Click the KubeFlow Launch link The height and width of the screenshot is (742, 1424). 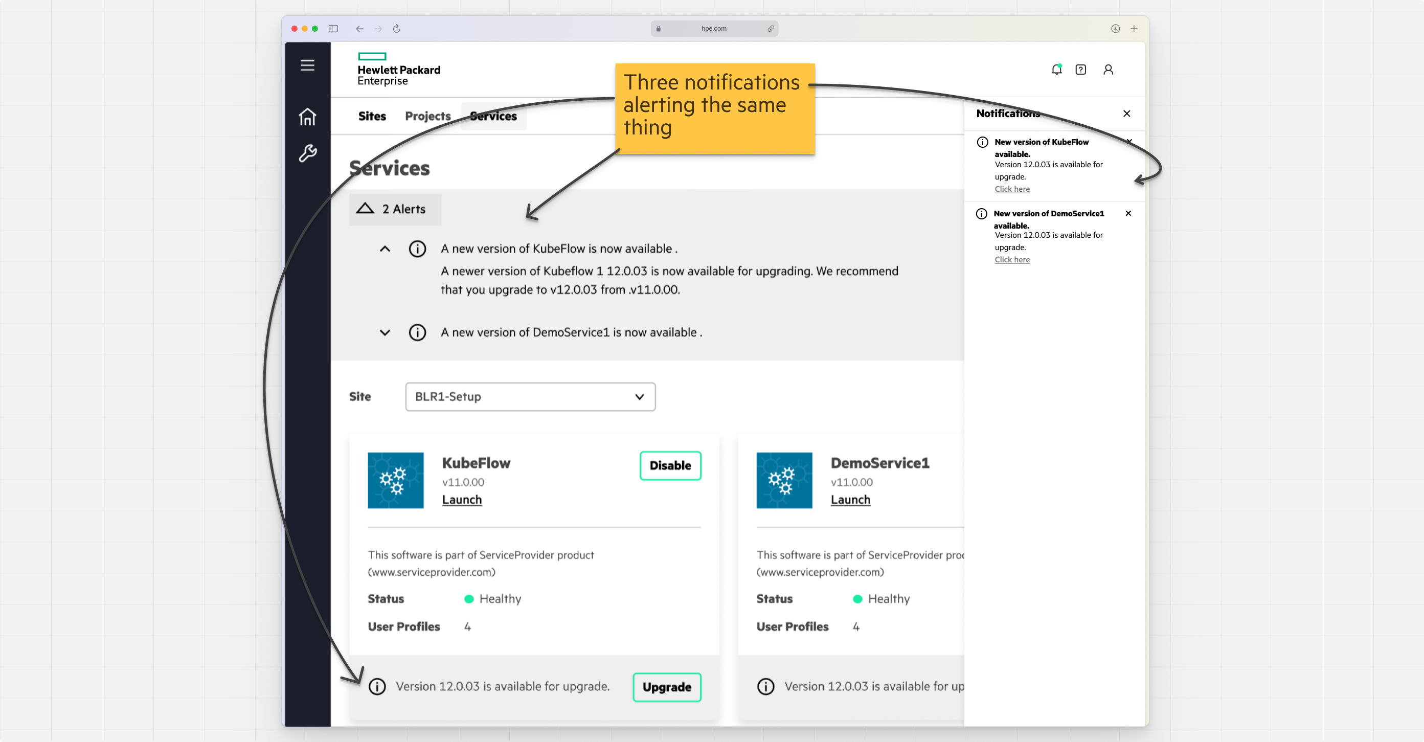(x=462, y=499)
